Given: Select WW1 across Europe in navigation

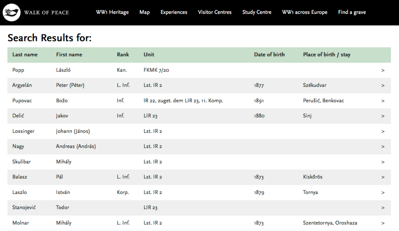Looking at the screenshot, I should 304,12.
